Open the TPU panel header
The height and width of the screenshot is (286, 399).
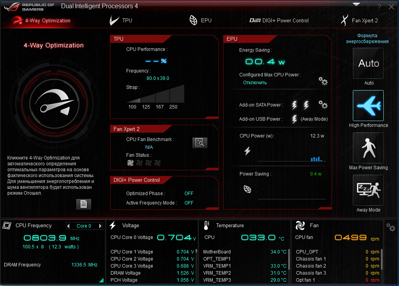[x=140, y=39]
